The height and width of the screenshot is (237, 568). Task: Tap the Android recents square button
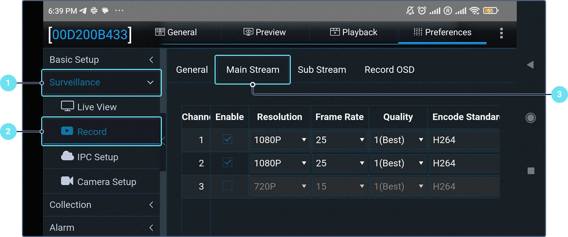coord(530,171)
